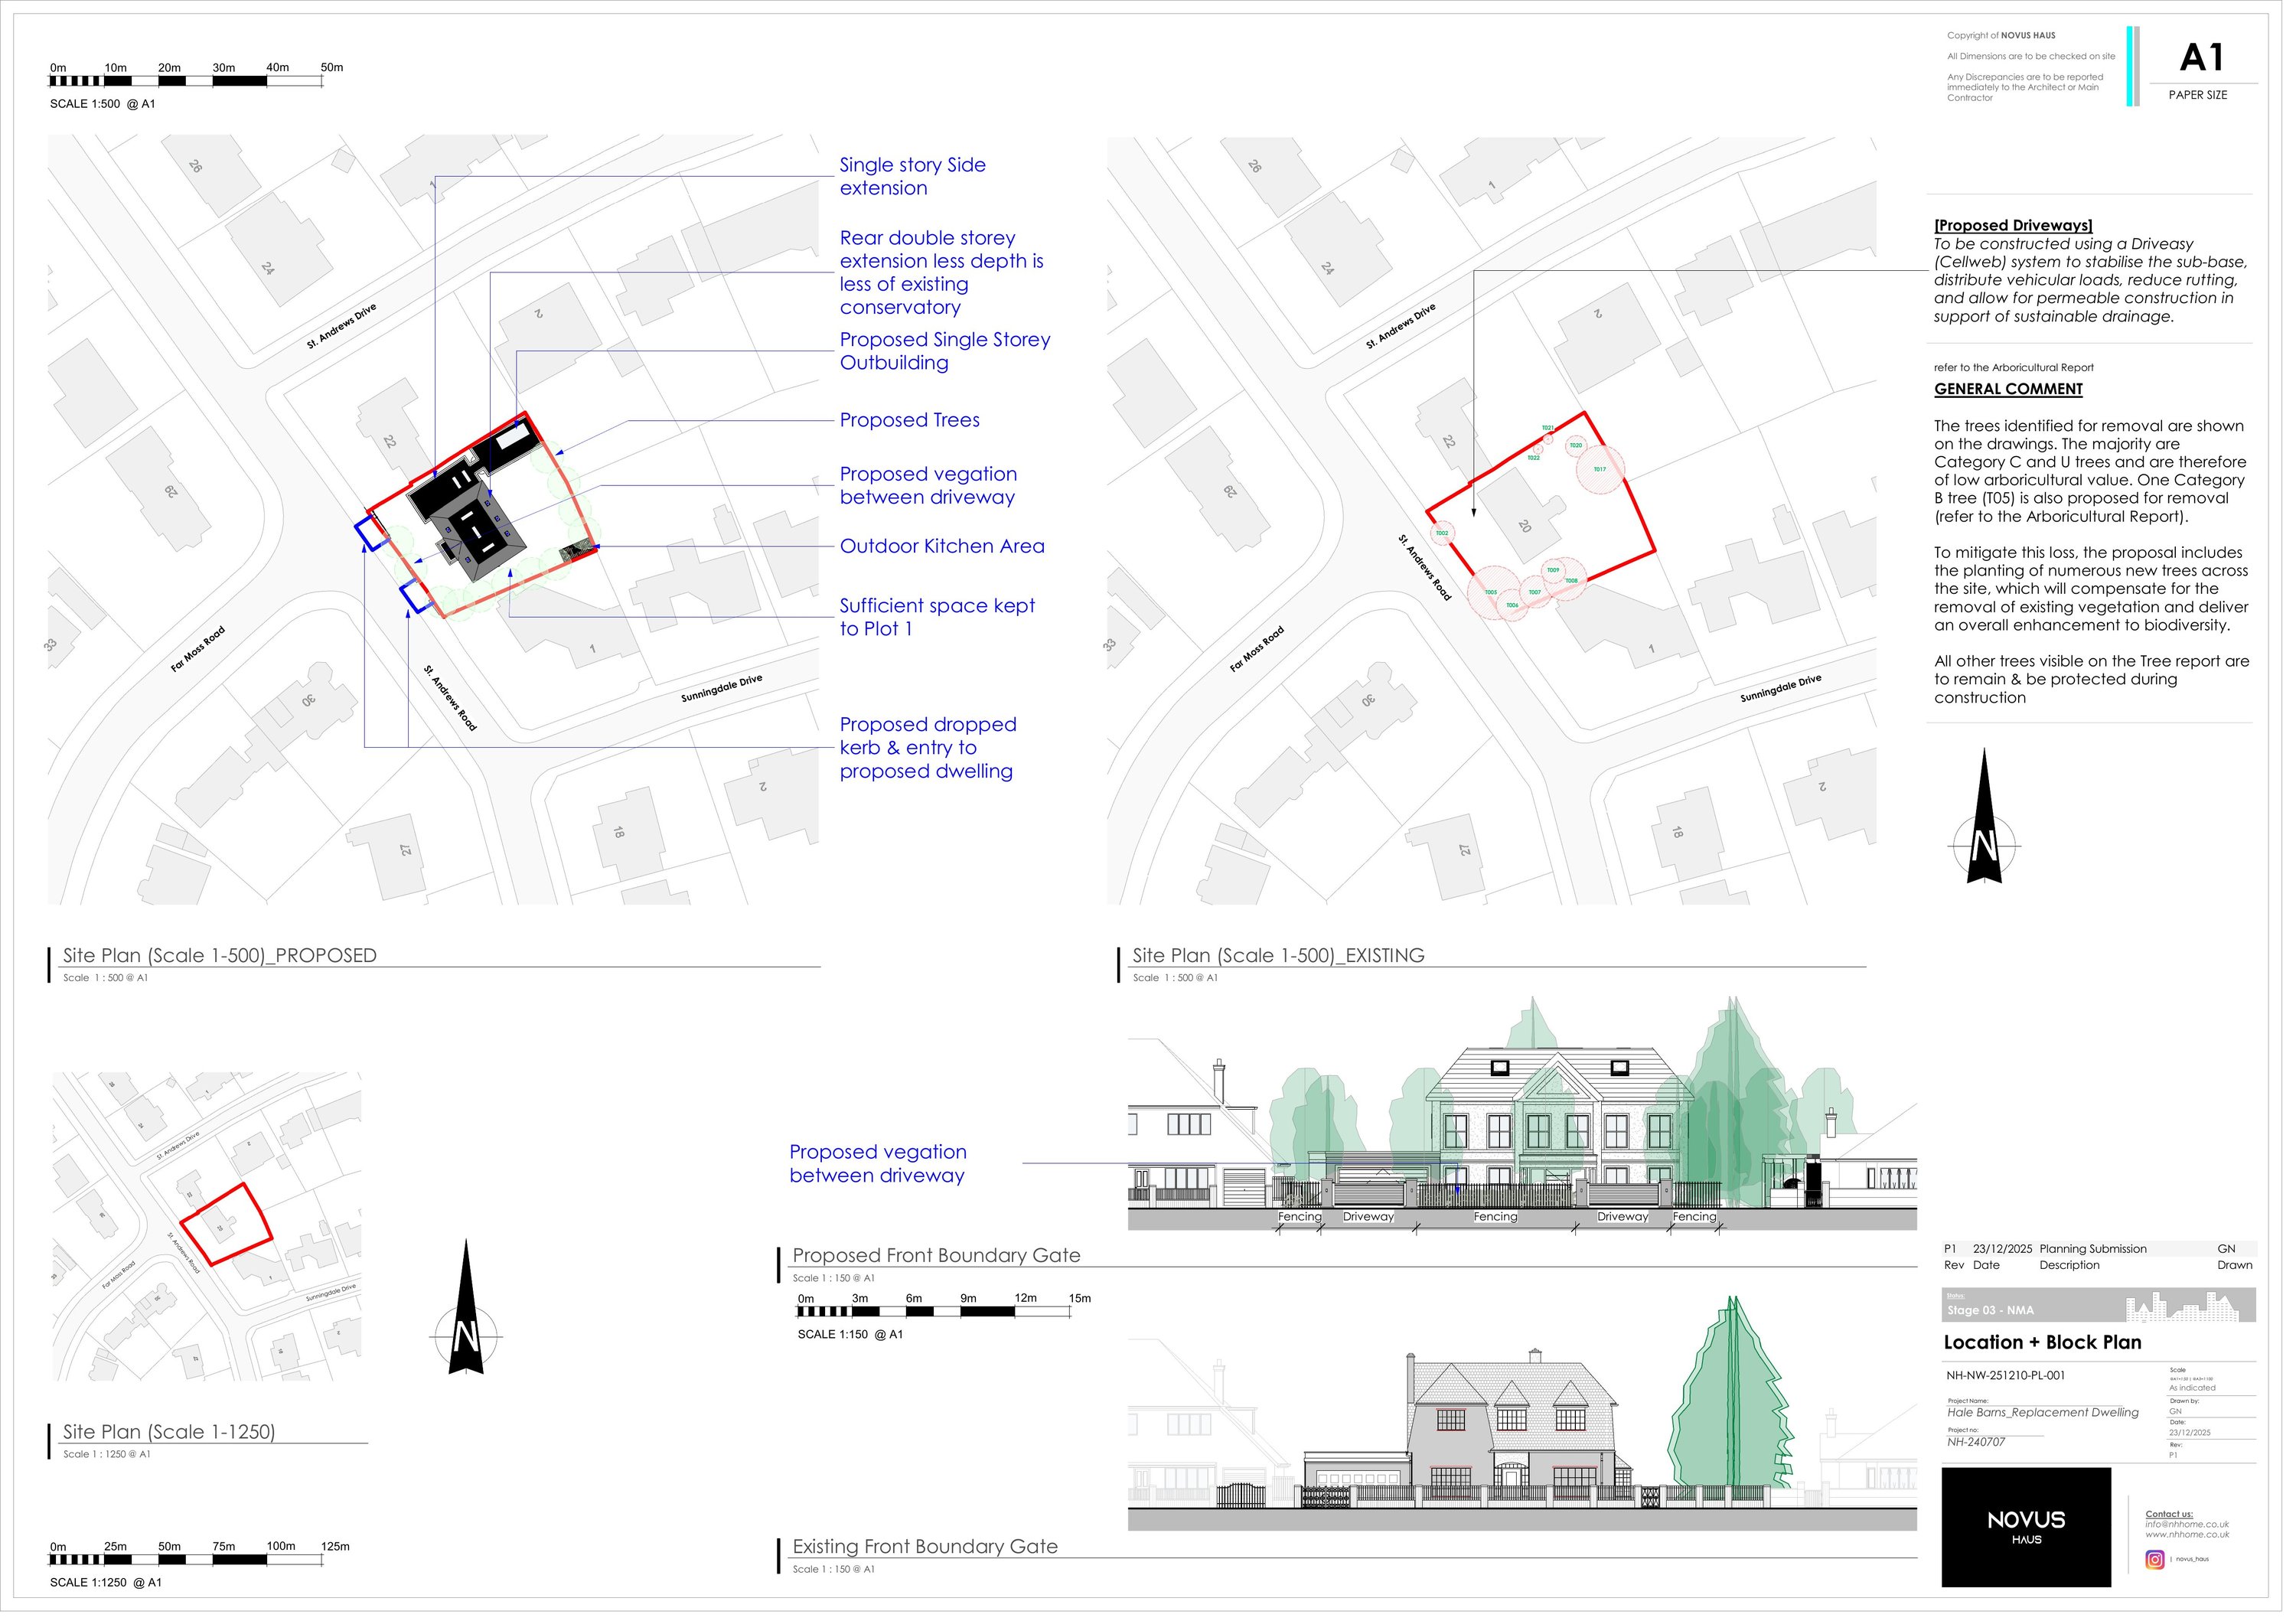Select the NOVUS HAUS logo block
Viewport: 2296px width, 1621px height.
click(2026, 1528)
